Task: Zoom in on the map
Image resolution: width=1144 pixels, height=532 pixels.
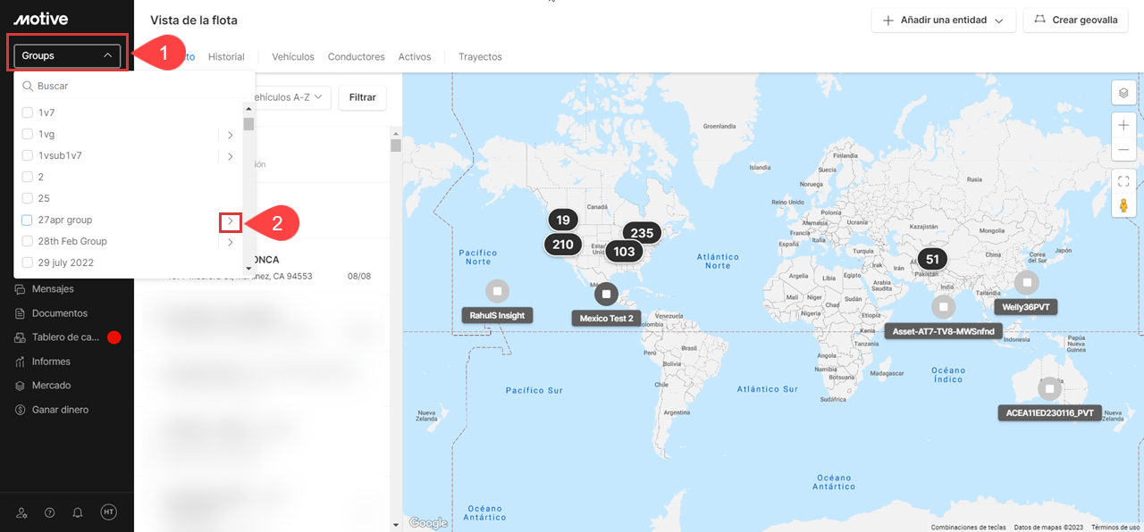Action: coord(1123,125)
